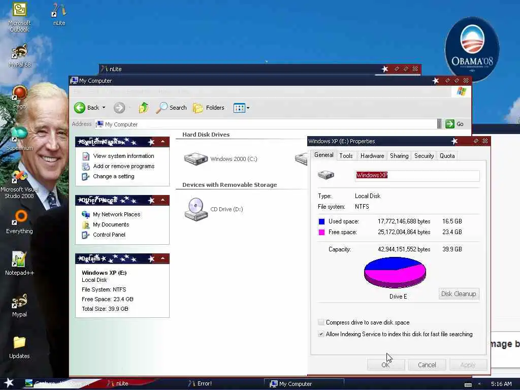The height and width of the screenshot is (390, 520).
Task: Go up one folder level
Action: click(x=144, y=108)
